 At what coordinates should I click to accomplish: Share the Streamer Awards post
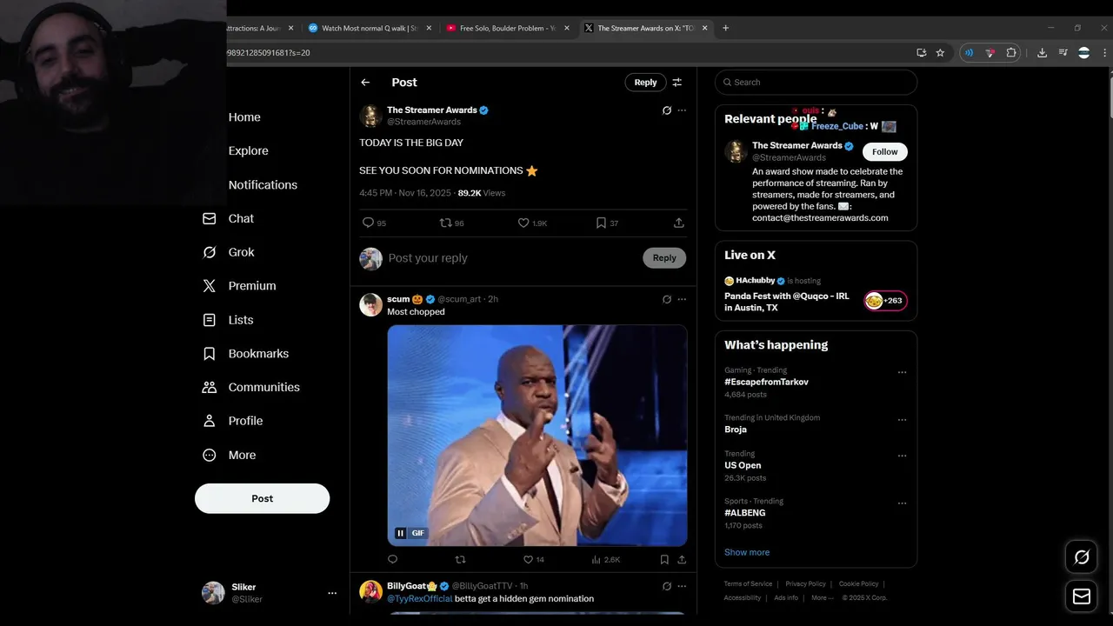pyautogui.click(x=678, y=223)
